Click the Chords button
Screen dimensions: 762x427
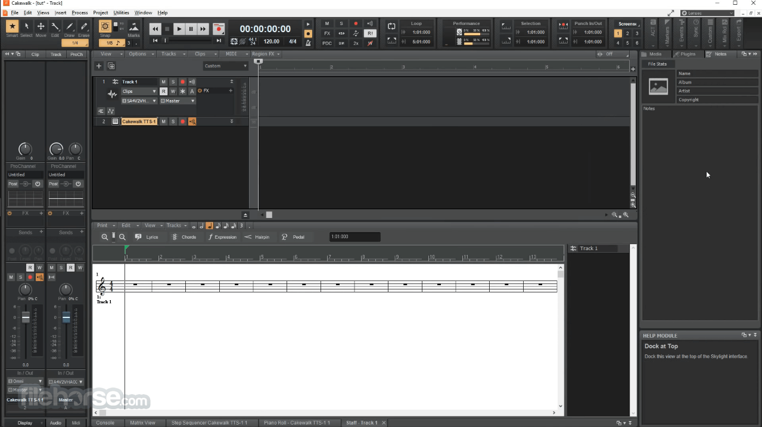(184, 237)
